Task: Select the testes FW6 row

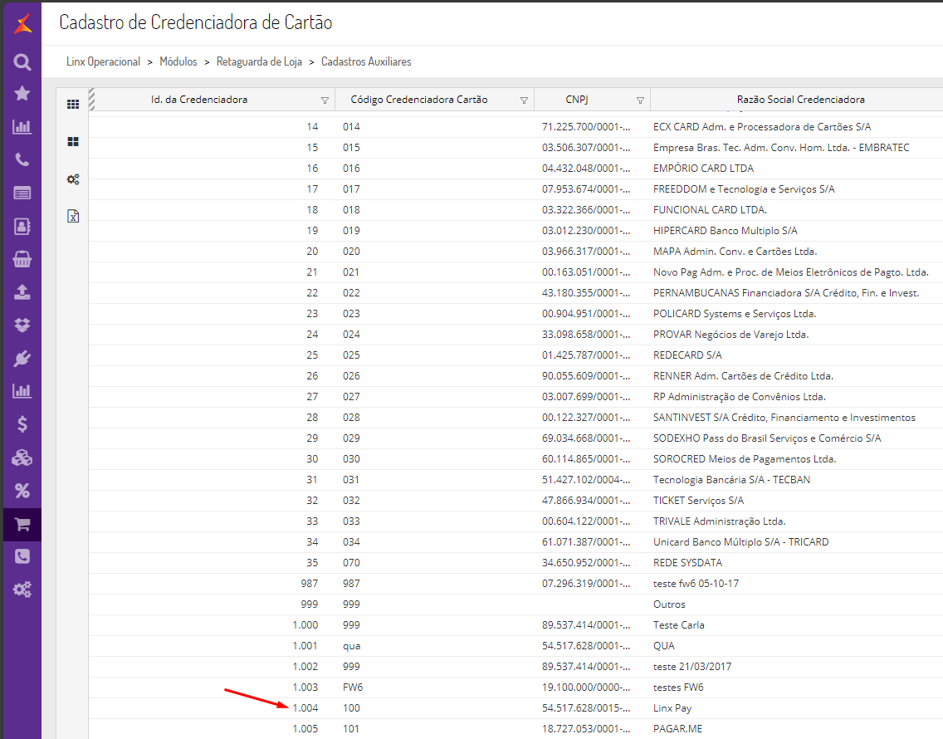Action: point(515,688)
